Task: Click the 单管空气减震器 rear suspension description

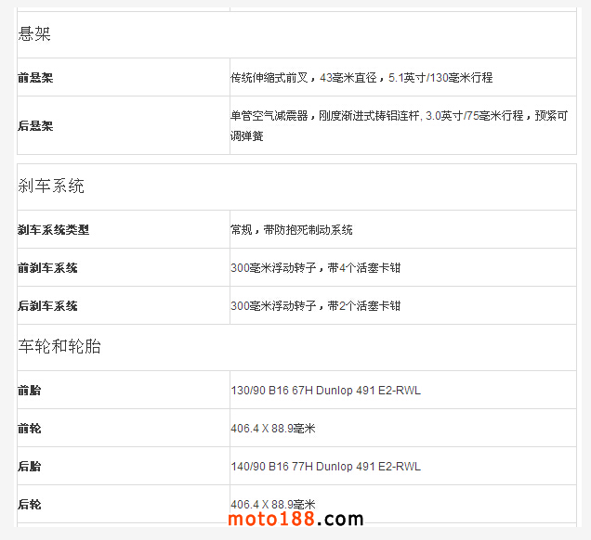Action: point(399,125)
